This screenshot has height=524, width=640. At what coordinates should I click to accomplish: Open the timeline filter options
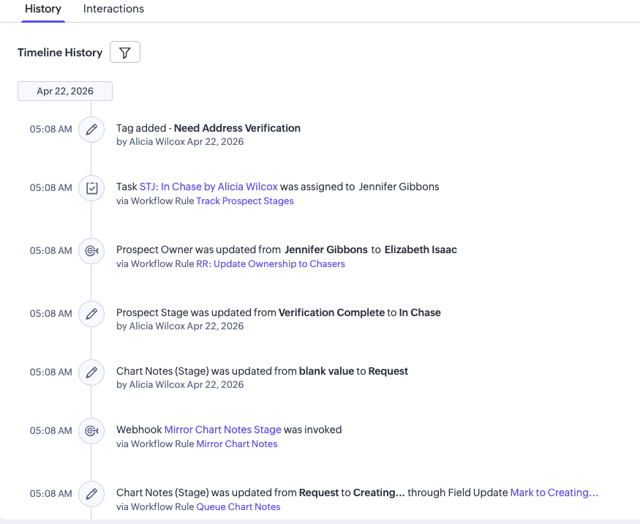click(x=124, y=52)
